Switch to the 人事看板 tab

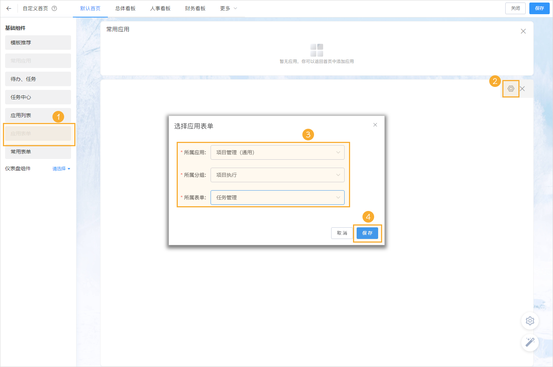point(160,8)
